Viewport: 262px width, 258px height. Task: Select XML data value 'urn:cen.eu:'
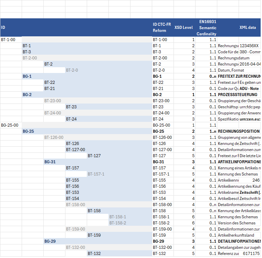pos(250,119)
